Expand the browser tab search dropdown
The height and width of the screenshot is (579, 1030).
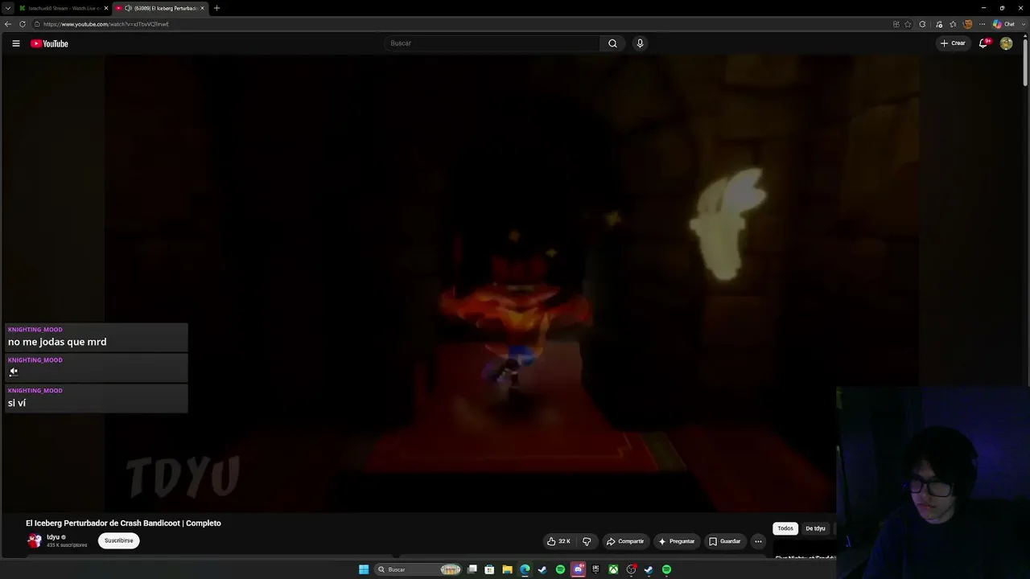coord(8,8)
